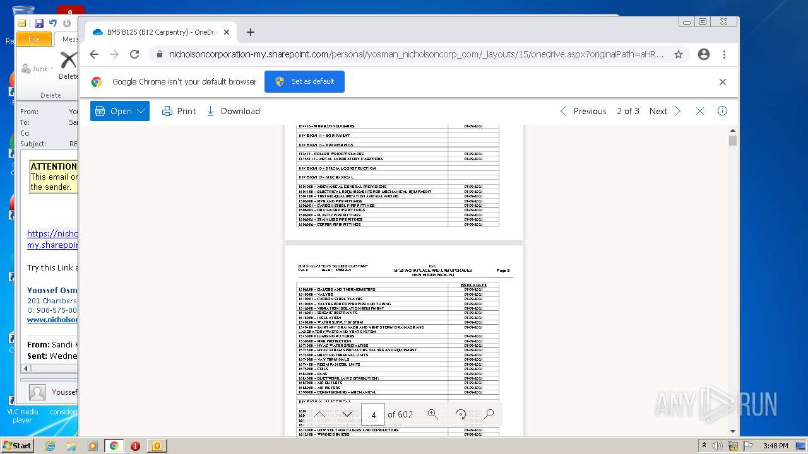Click the page number field
This screenshot has height=454, width=808.
coord(373,414)
